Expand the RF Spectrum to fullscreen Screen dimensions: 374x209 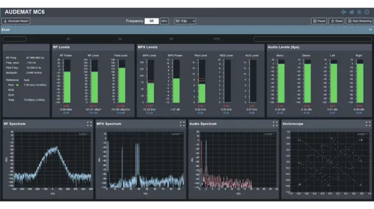pos(89,124)
